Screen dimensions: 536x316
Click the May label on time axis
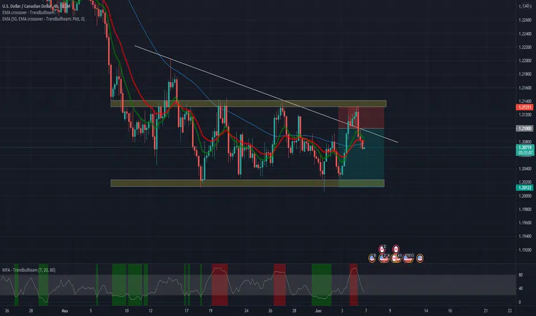point(65,311)
